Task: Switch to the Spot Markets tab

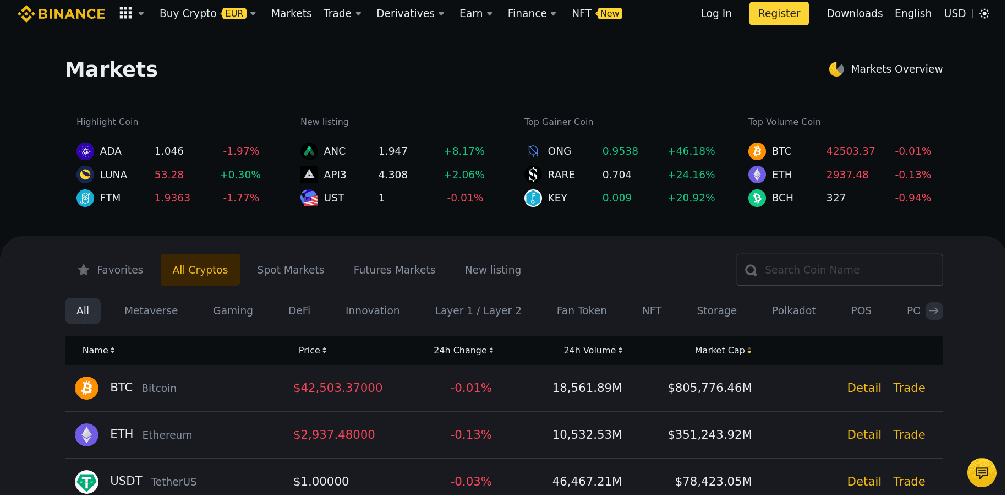Action: [x=291, y=270]
